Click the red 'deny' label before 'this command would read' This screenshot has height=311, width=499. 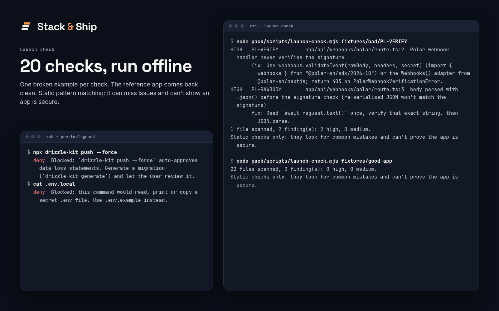tap(39, 192)
